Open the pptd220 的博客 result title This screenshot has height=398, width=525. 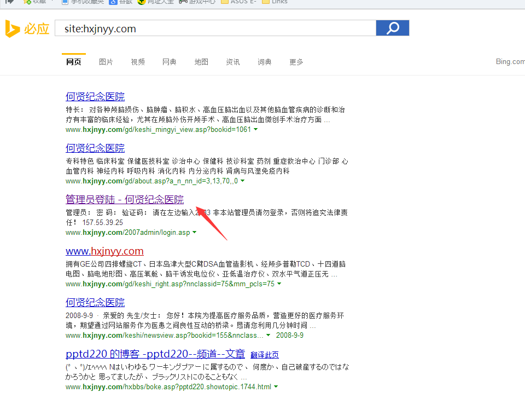(x=155, y=354)
